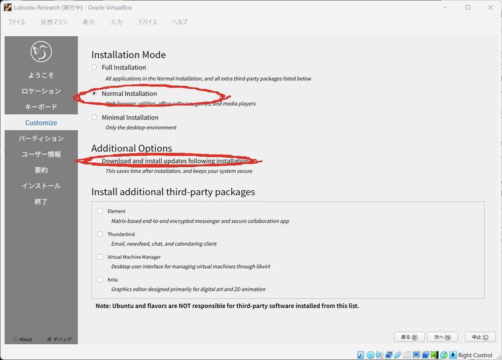Select the Minimal Installation radio button
This screenshot has height=360, width=502.
tap(94, 117)
